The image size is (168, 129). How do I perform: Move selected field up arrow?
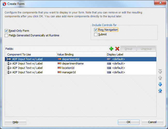pos(160,78)
